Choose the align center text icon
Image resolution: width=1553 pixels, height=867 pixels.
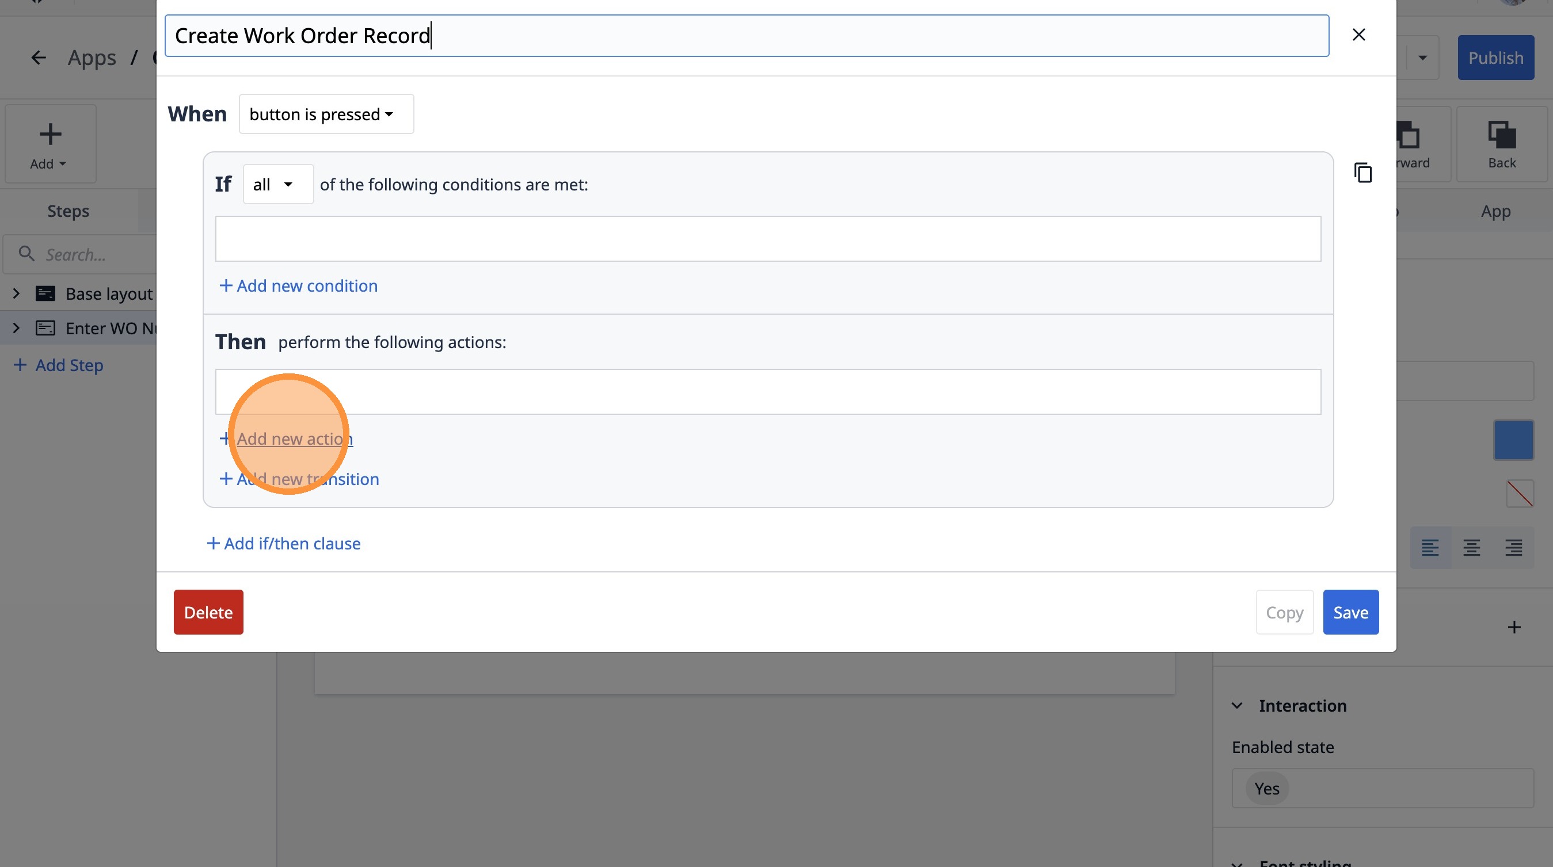[1471, 547]
